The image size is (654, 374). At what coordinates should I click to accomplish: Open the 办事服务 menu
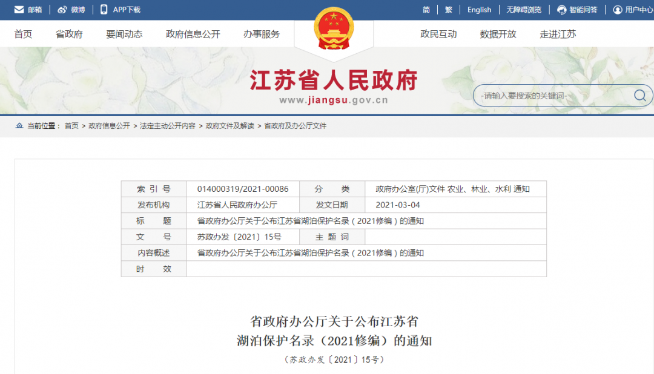262,34
